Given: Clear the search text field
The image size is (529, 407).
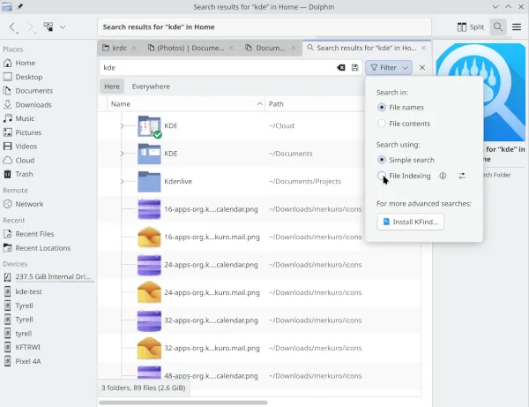Looking at the screenshot, I should click(x=341, y=68).
